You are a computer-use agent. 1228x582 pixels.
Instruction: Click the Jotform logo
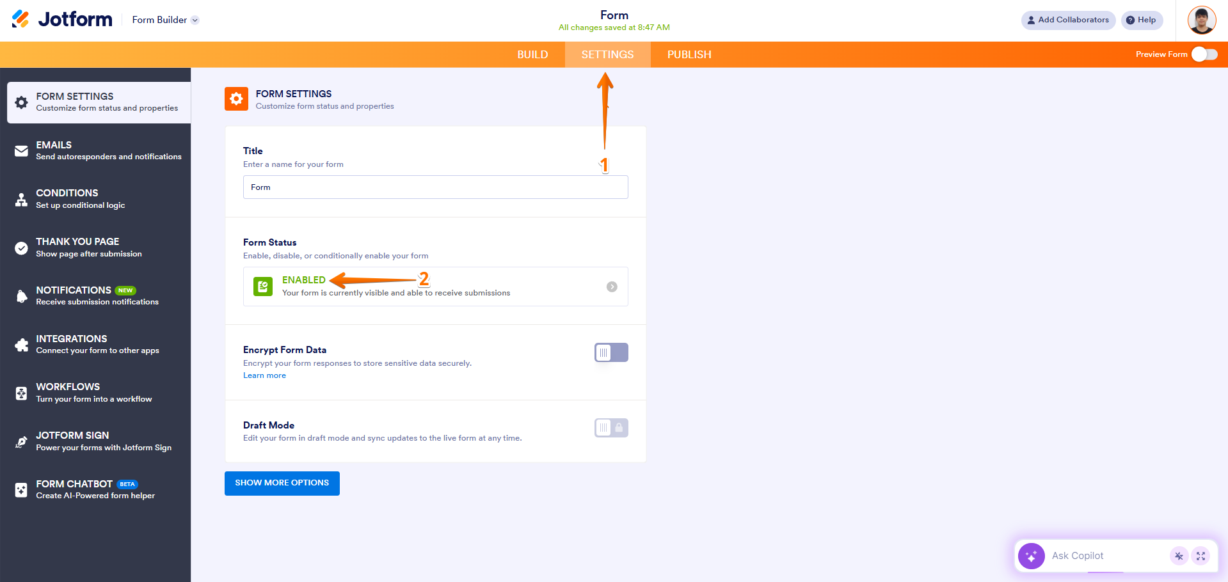click(x=62, y=19)
